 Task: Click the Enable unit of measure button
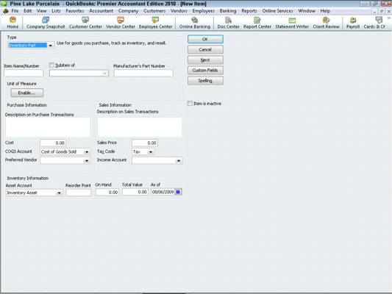point(27,93)
